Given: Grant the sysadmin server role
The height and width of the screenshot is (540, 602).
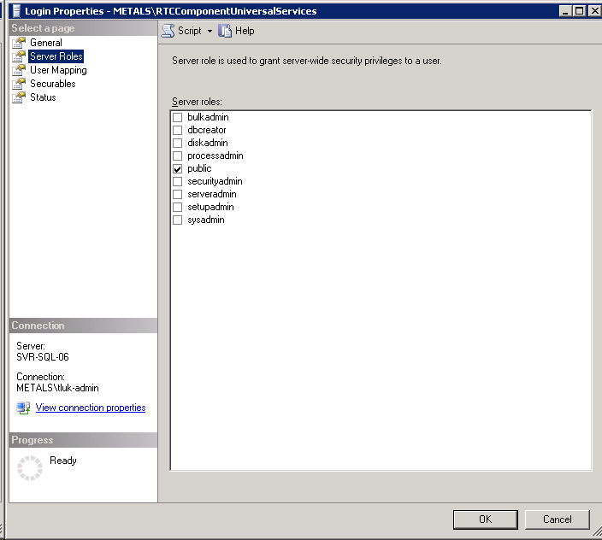Looking at the screenshot, I should 177,220.
